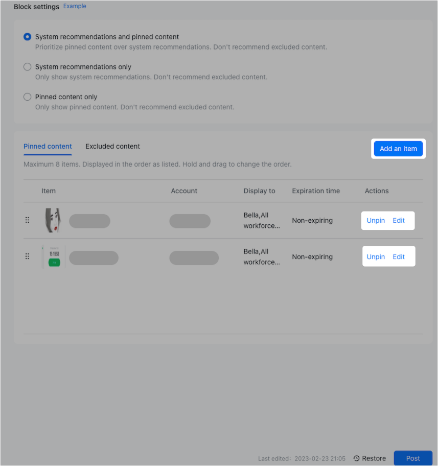Switch to the Pinned content tab
The height and width of the screenshot is (466, 438).
[x=48, y=146]
